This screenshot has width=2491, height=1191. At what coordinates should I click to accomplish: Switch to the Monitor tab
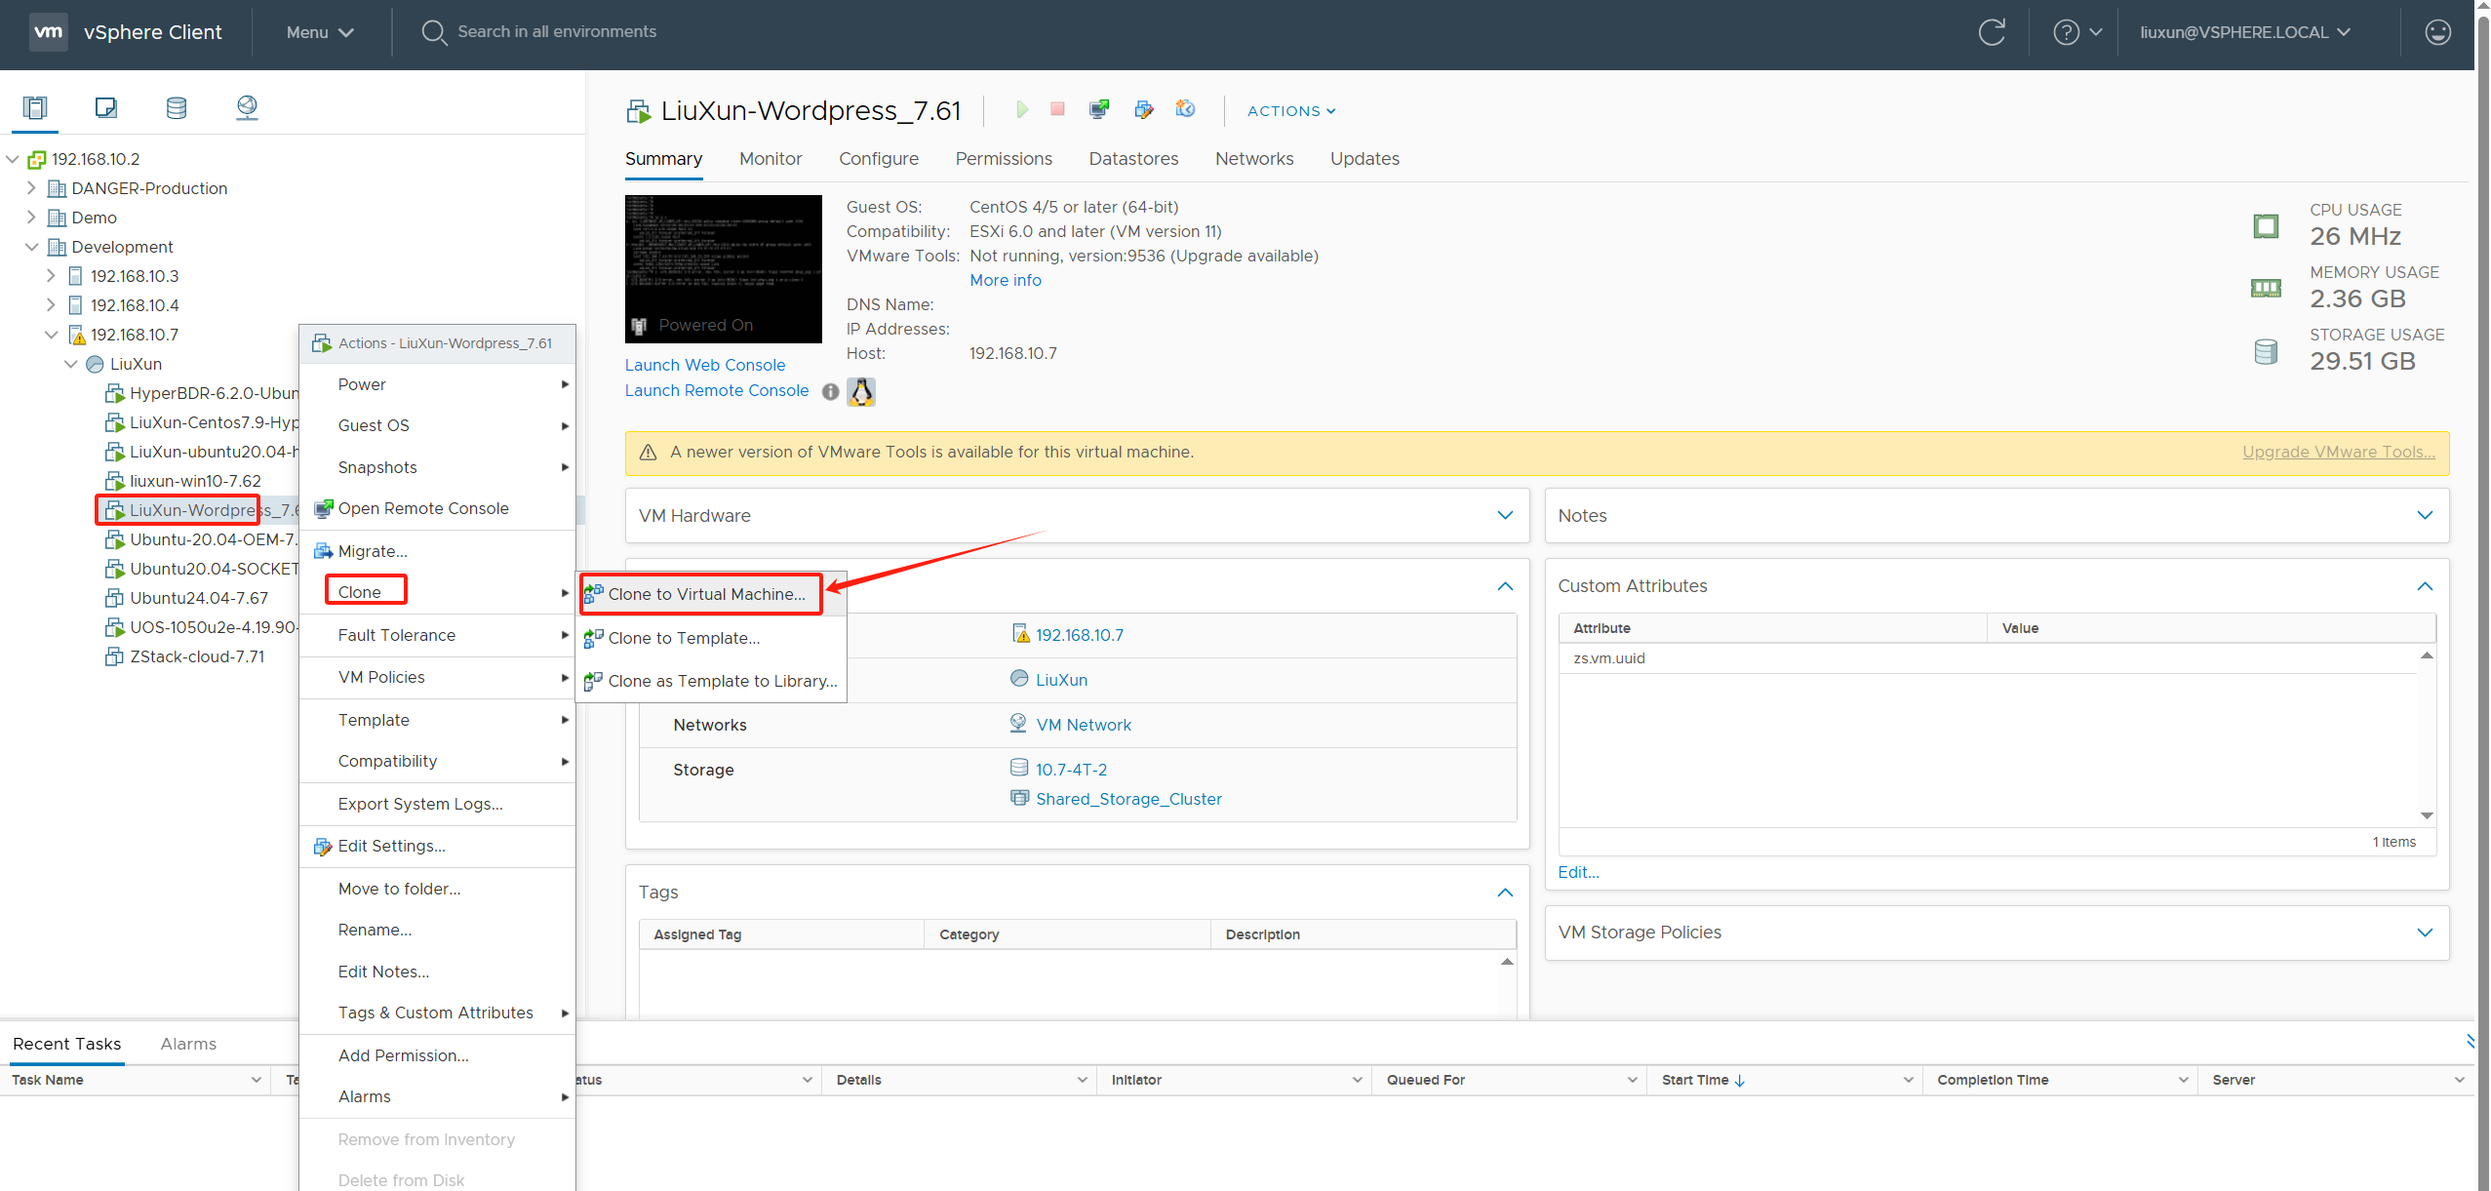[771, 159]
